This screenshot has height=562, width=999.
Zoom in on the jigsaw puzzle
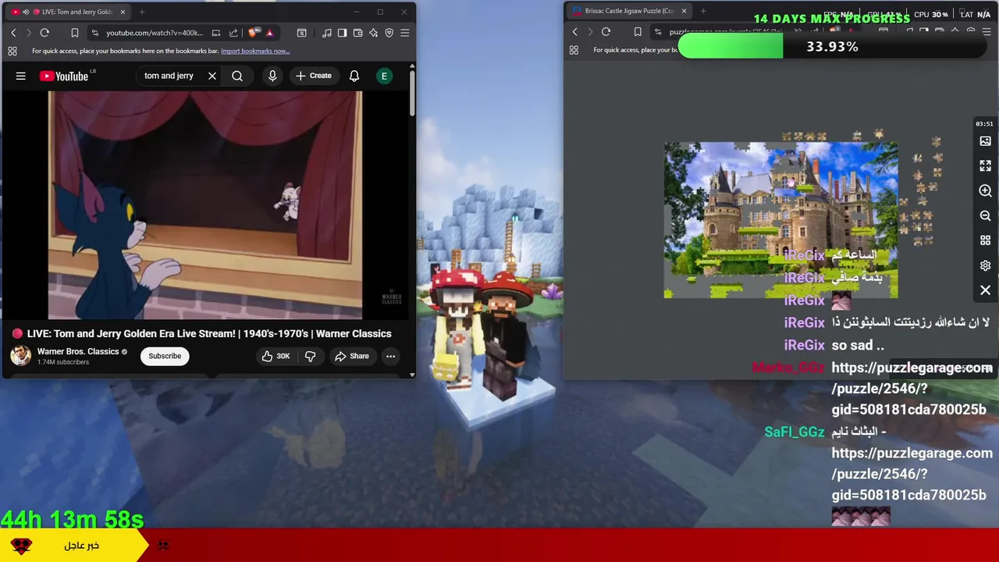pos(985,191)
